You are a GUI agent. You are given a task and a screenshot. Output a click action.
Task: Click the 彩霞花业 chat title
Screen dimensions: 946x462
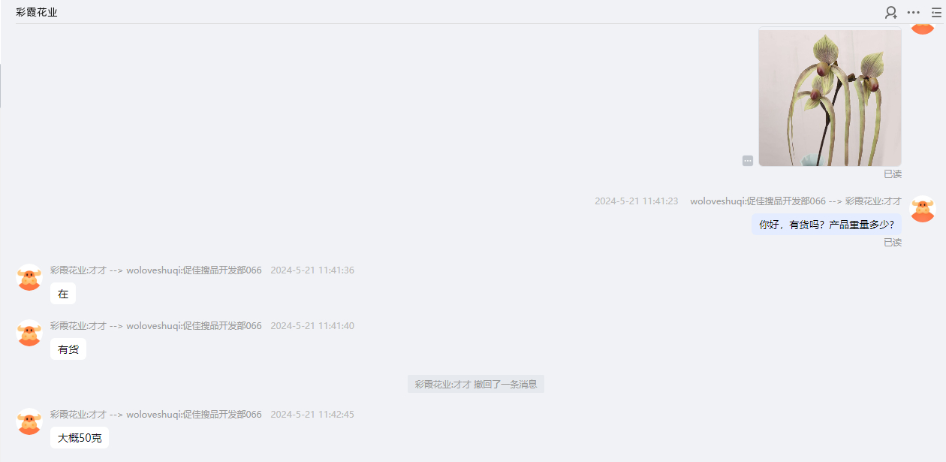click(x=37, y=12)
